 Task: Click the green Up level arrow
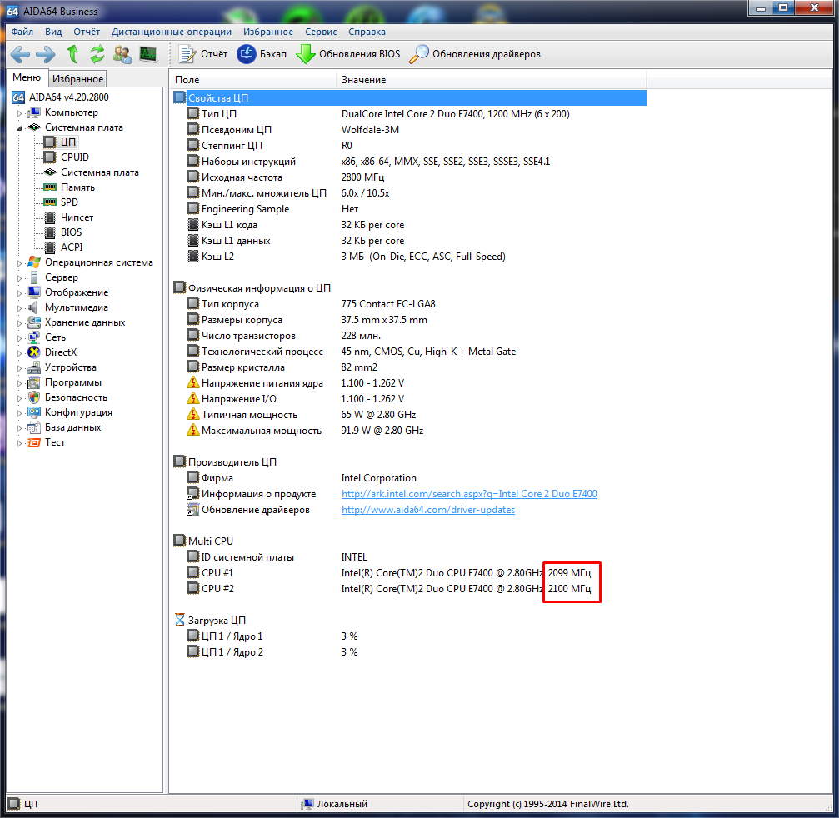(x=72, y=54)
